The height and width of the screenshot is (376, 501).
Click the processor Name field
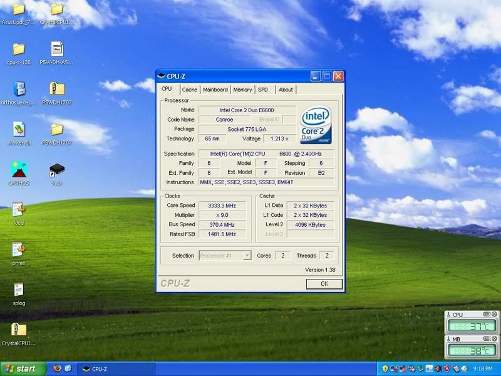click(247, 110)
